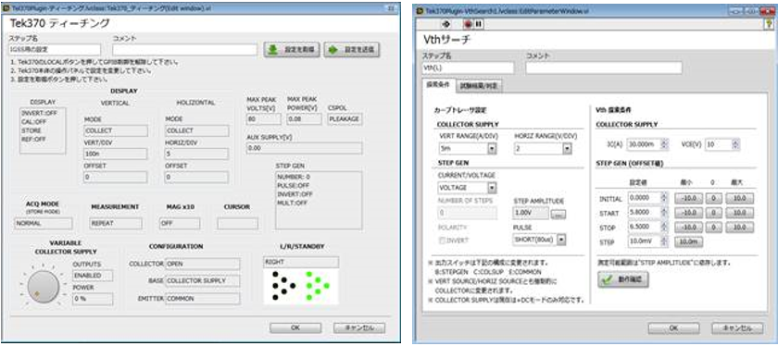Click the 0 button in STOP row
The height and width of the screenshot is (346, 778).
coord(713,227)
